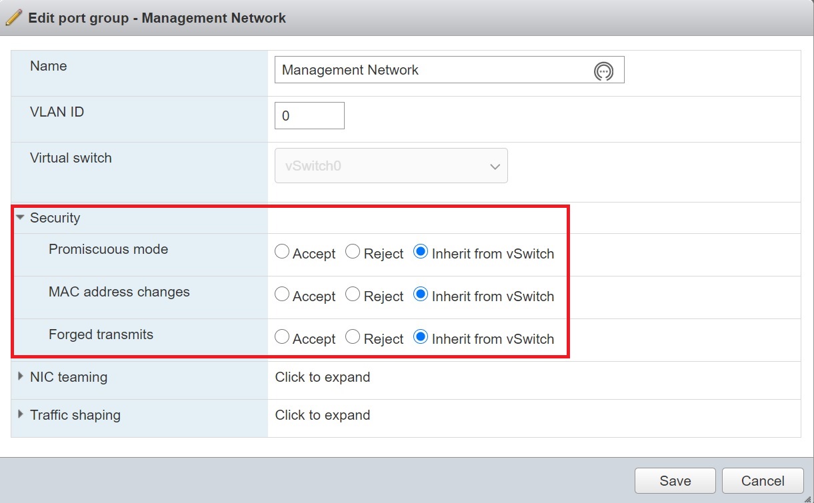The image size is (814, 503).
Task: Cancel editing the port group
Action: [x=763, y=480]
